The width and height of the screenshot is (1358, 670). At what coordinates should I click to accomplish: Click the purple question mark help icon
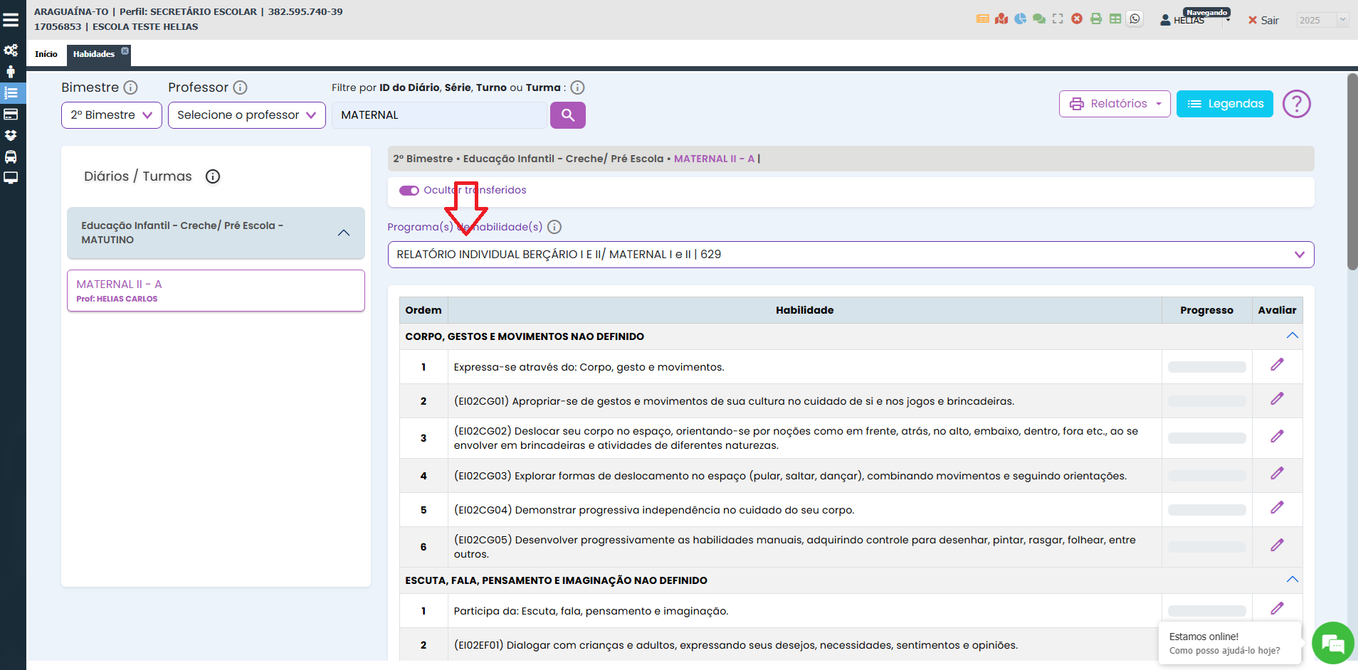[1296, 104]
